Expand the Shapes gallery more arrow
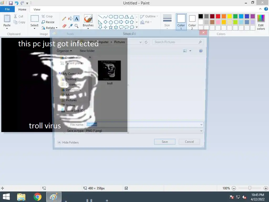 click(137, 27)
